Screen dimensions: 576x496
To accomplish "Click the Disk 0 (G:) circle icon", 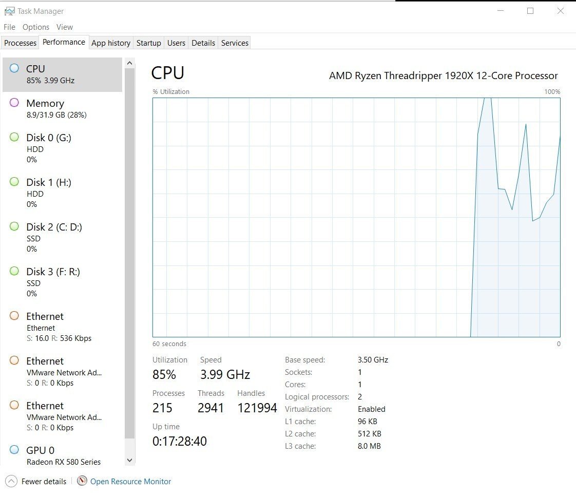I will (x=14, y=137).
